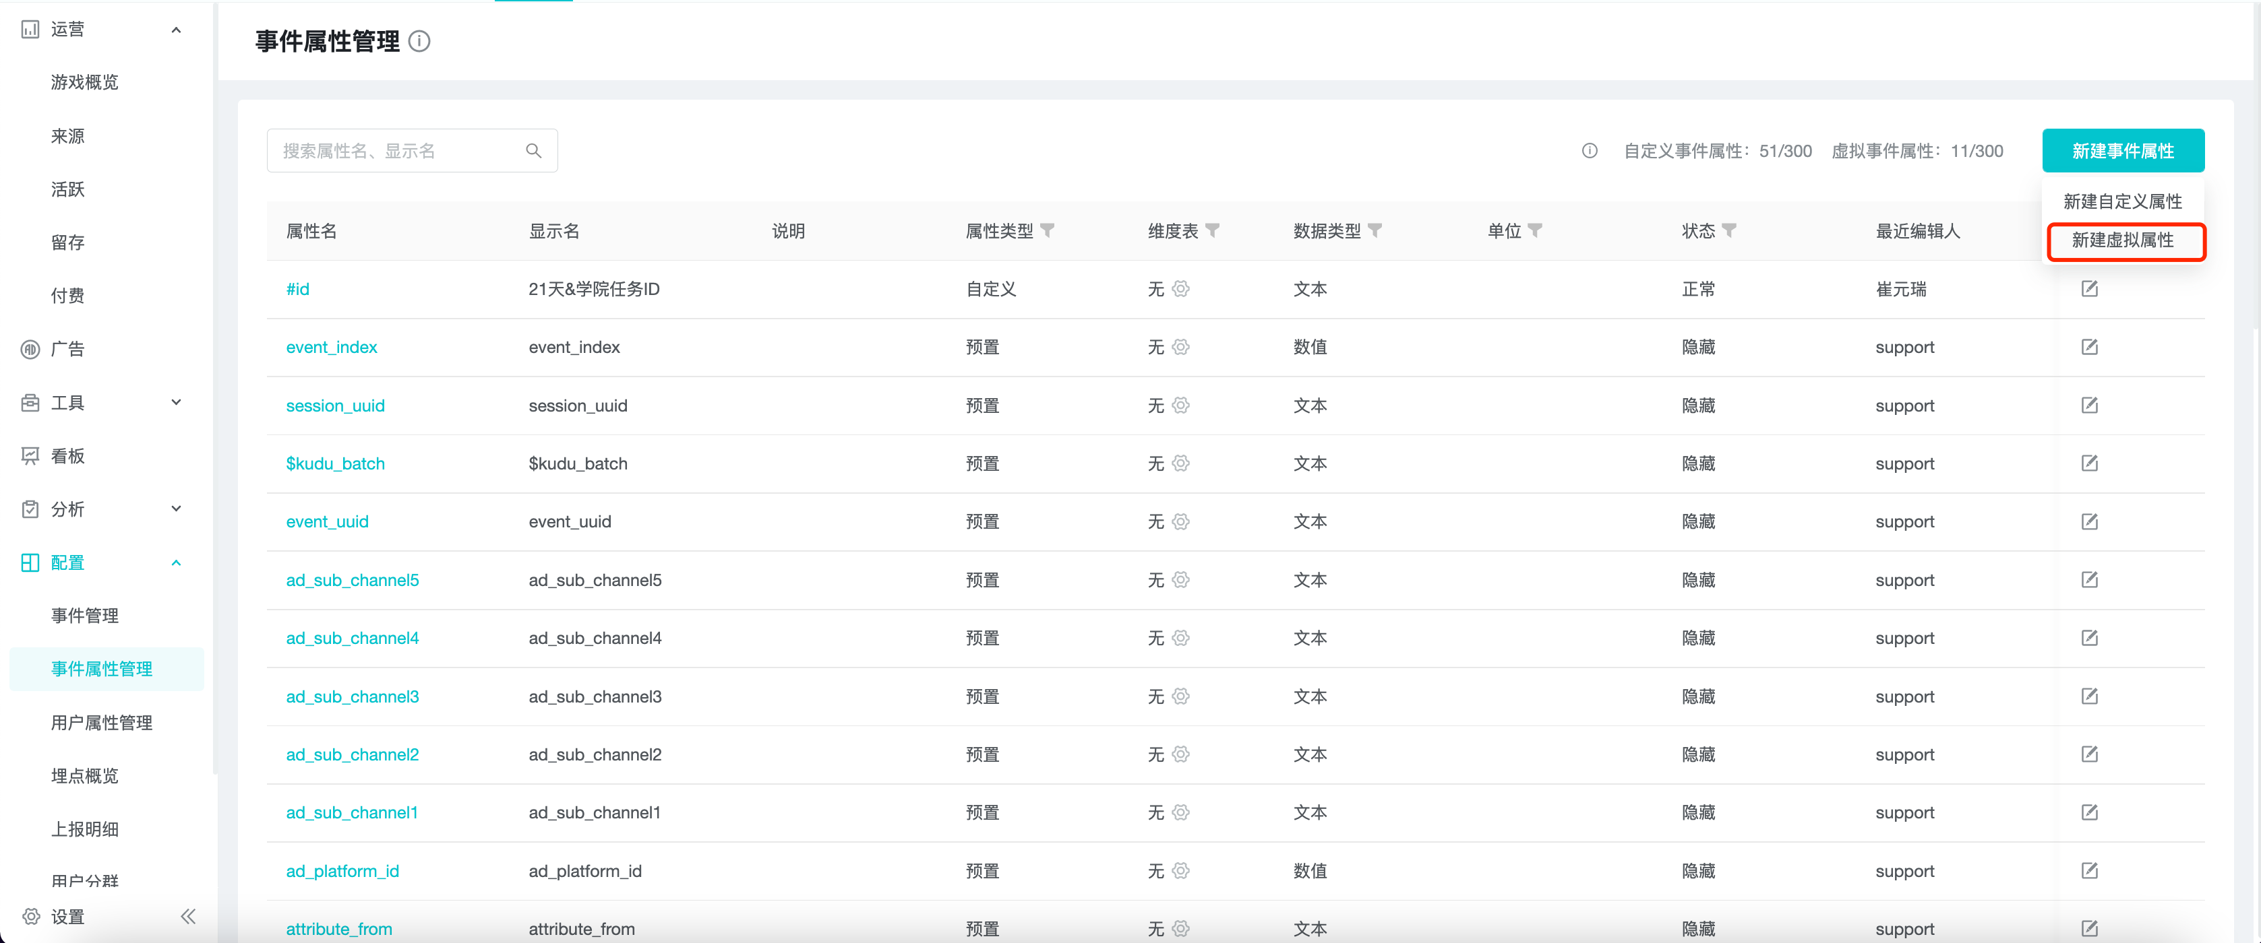Click the info icon beside 事件属性管理 title

point(419,41)
